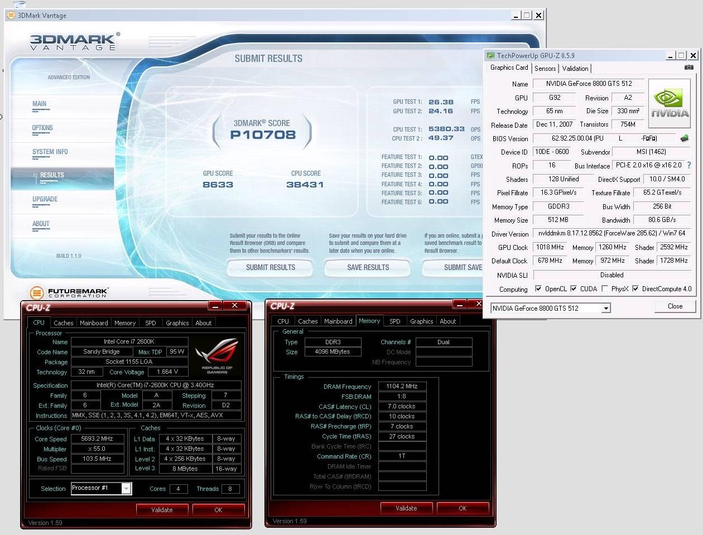Click the CAS# Latency 7.0 clocks value

pyautogui.click(x=402, y=406)
